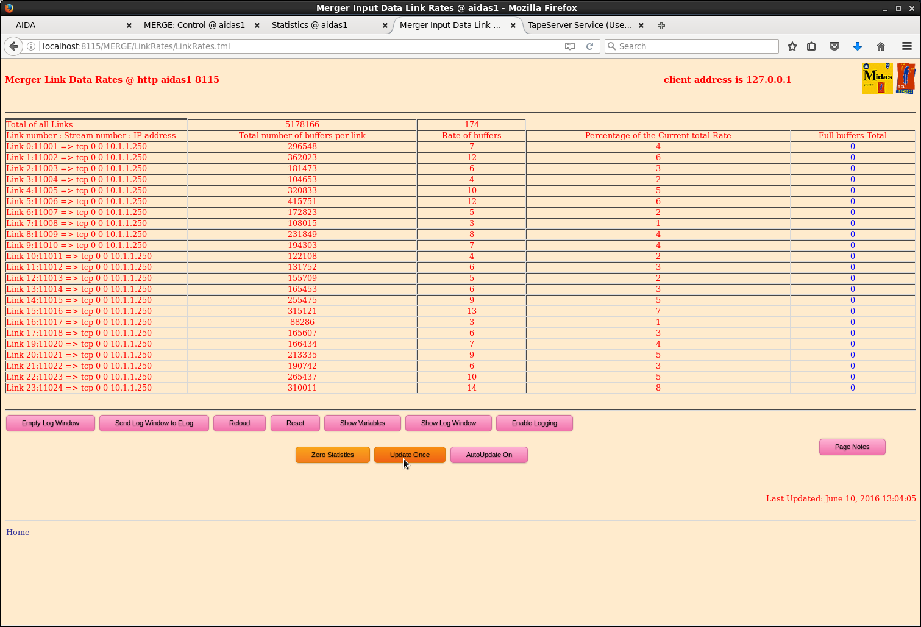
Task: Close the Statistics @ aidas1 tab
Action: click(x=385, y=25)
